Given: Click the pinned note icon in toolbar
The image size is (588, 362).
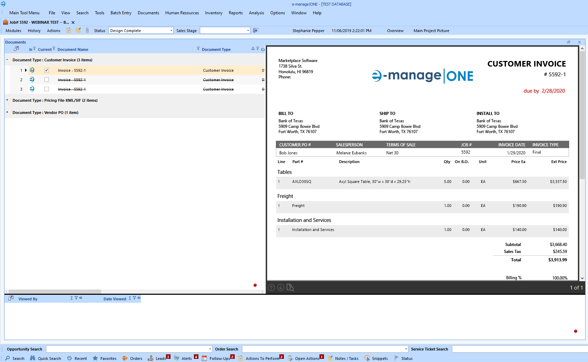Looking at the screenshot, I should tap(78, 30).
